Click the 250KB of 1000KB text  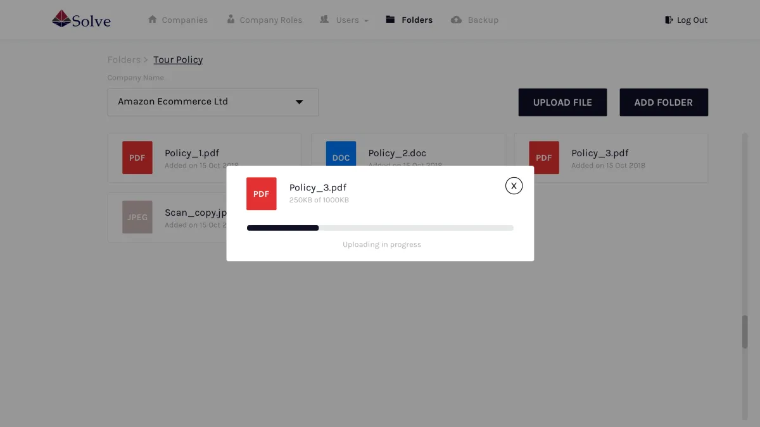[319, 200]
